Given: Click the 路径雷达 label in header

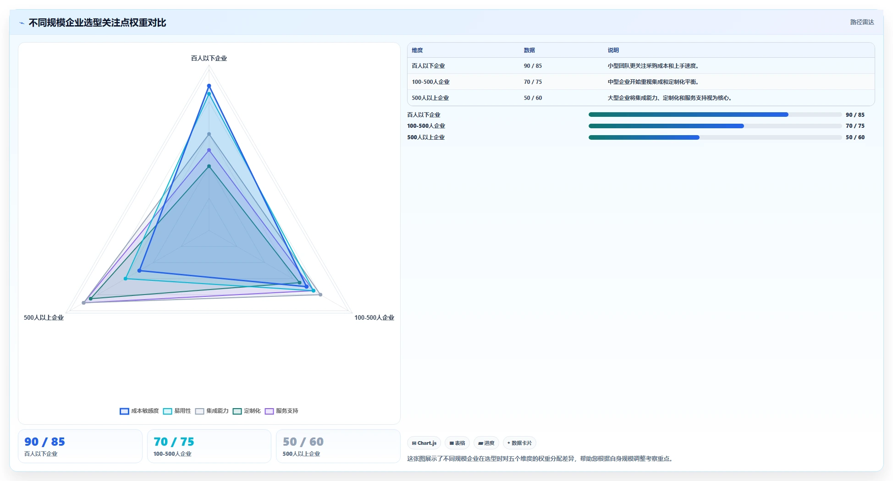Looking at the screenshot, I should click(862, 22).
